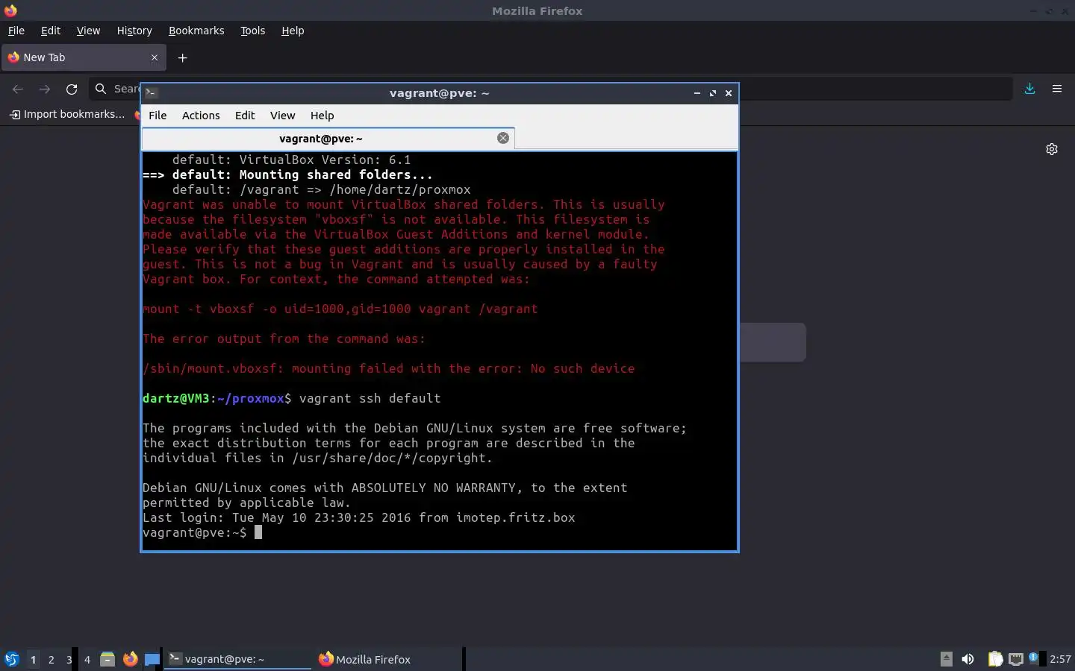
Task: Click the '/sbin/mount.vboxsf: mounting failed' error line
Action: (388, 368)
